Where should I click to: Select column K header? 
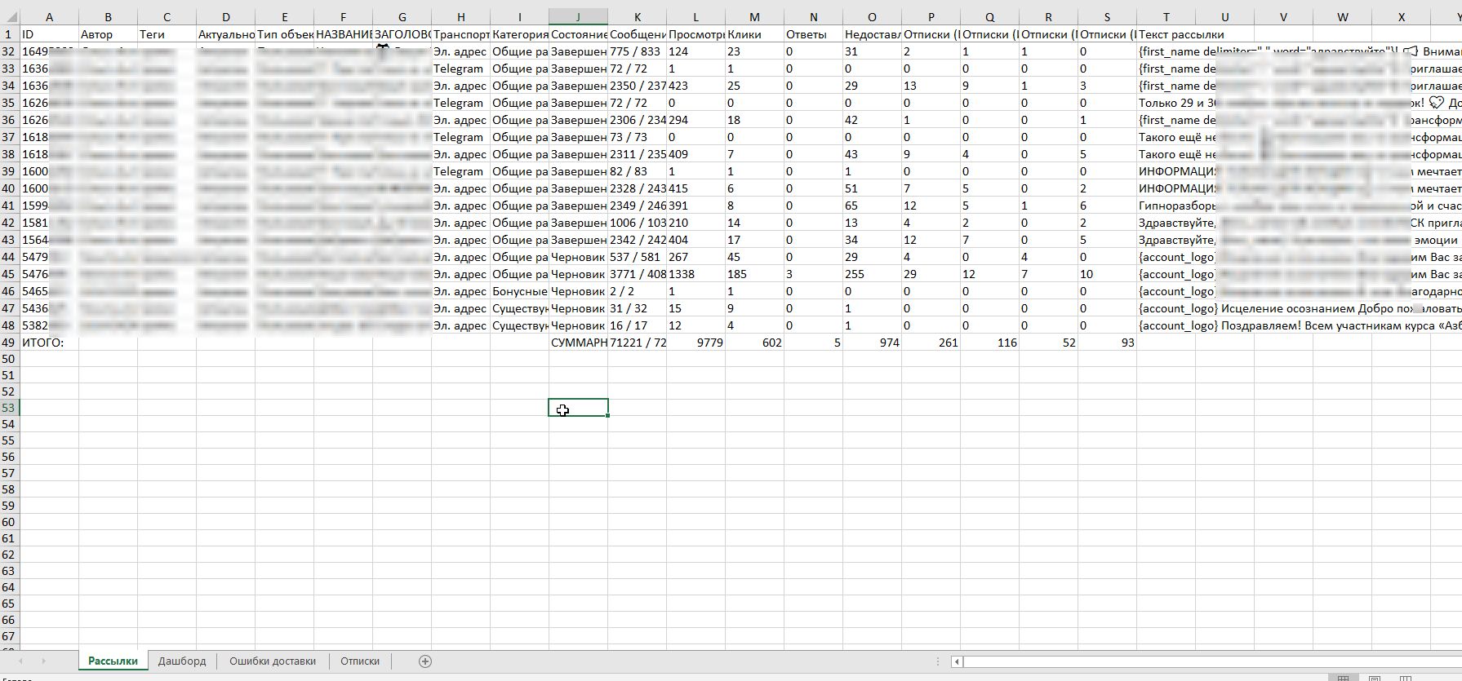coord(637,17)
